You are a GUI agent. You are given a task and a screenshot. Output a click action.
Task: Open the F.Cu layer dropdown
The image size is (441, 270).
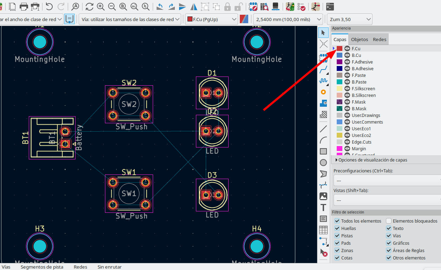(x=211, y=19)
